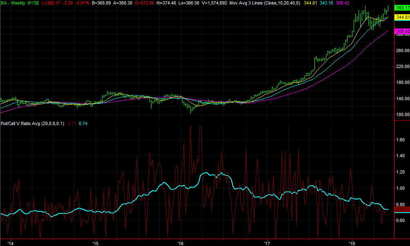Click the 180.00 price axis label
The image size is (410, 246).
(x=403, y=82)
